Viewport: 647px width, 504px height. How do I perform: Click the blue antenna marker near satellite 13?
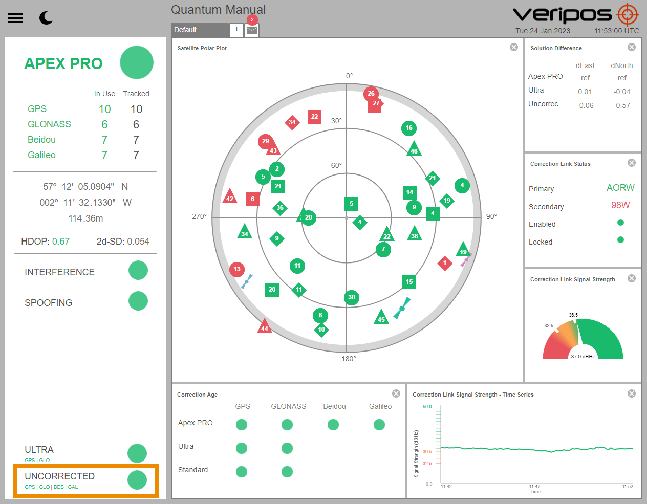pyautogui.click(x=247, y=281)
